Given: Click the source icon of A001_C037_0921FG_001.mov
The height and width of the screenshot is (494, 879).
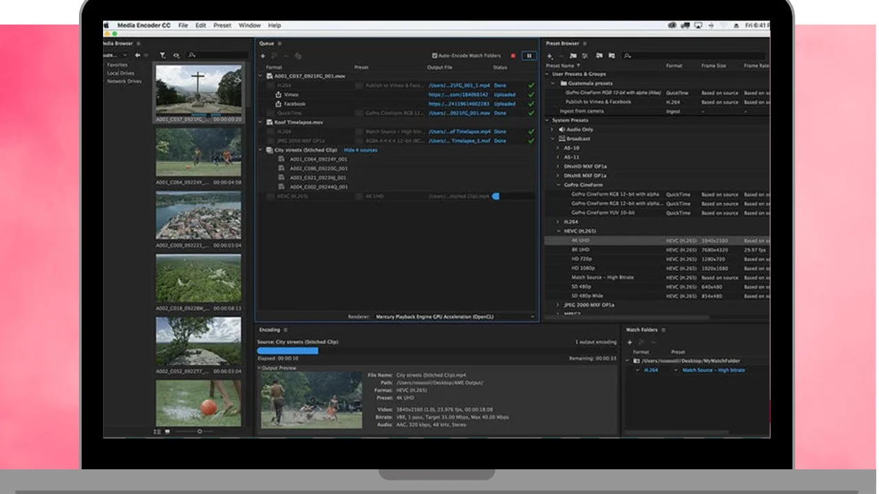Looking at the screenshot, I should pos(270,76).
